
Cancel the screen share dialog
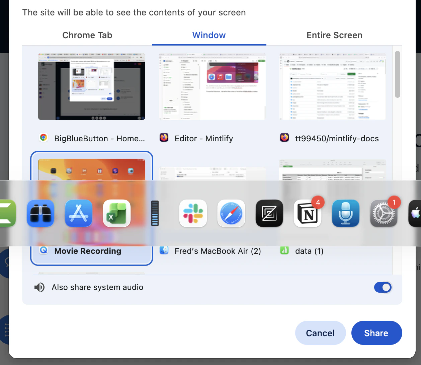tap(320, 333)
